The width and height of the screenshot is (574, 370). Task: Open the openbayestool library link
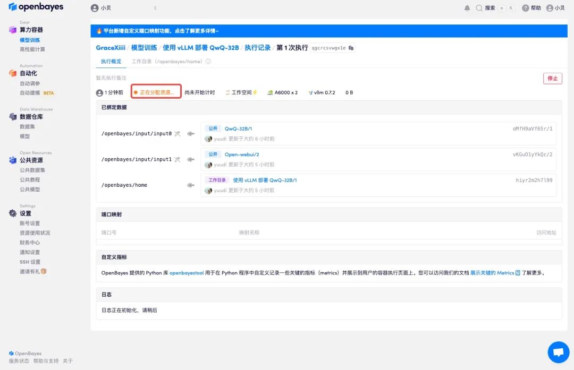click(x=187, y=273)
